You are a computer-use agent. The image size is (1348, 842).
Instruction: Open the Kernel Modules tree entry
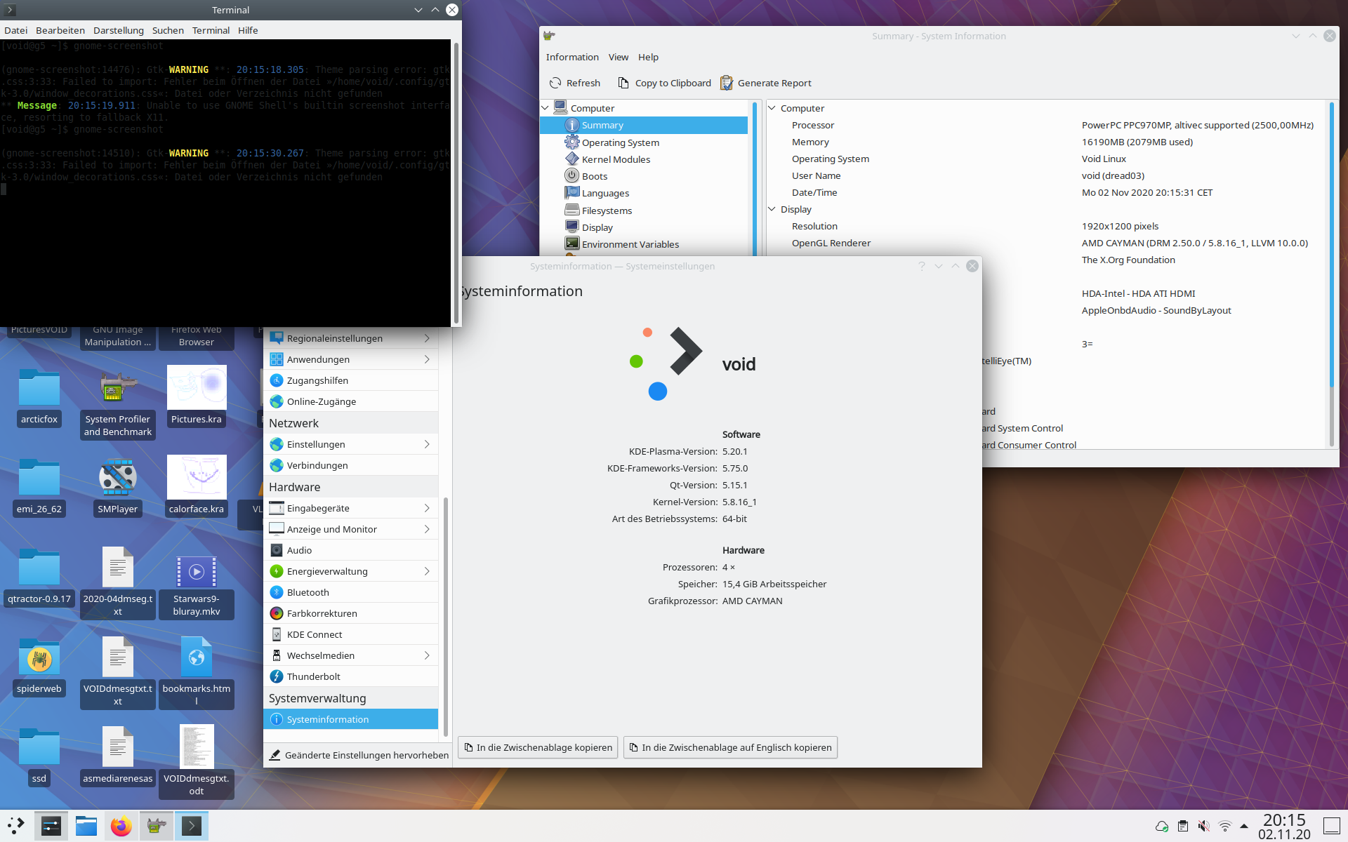tap(616, 159)
